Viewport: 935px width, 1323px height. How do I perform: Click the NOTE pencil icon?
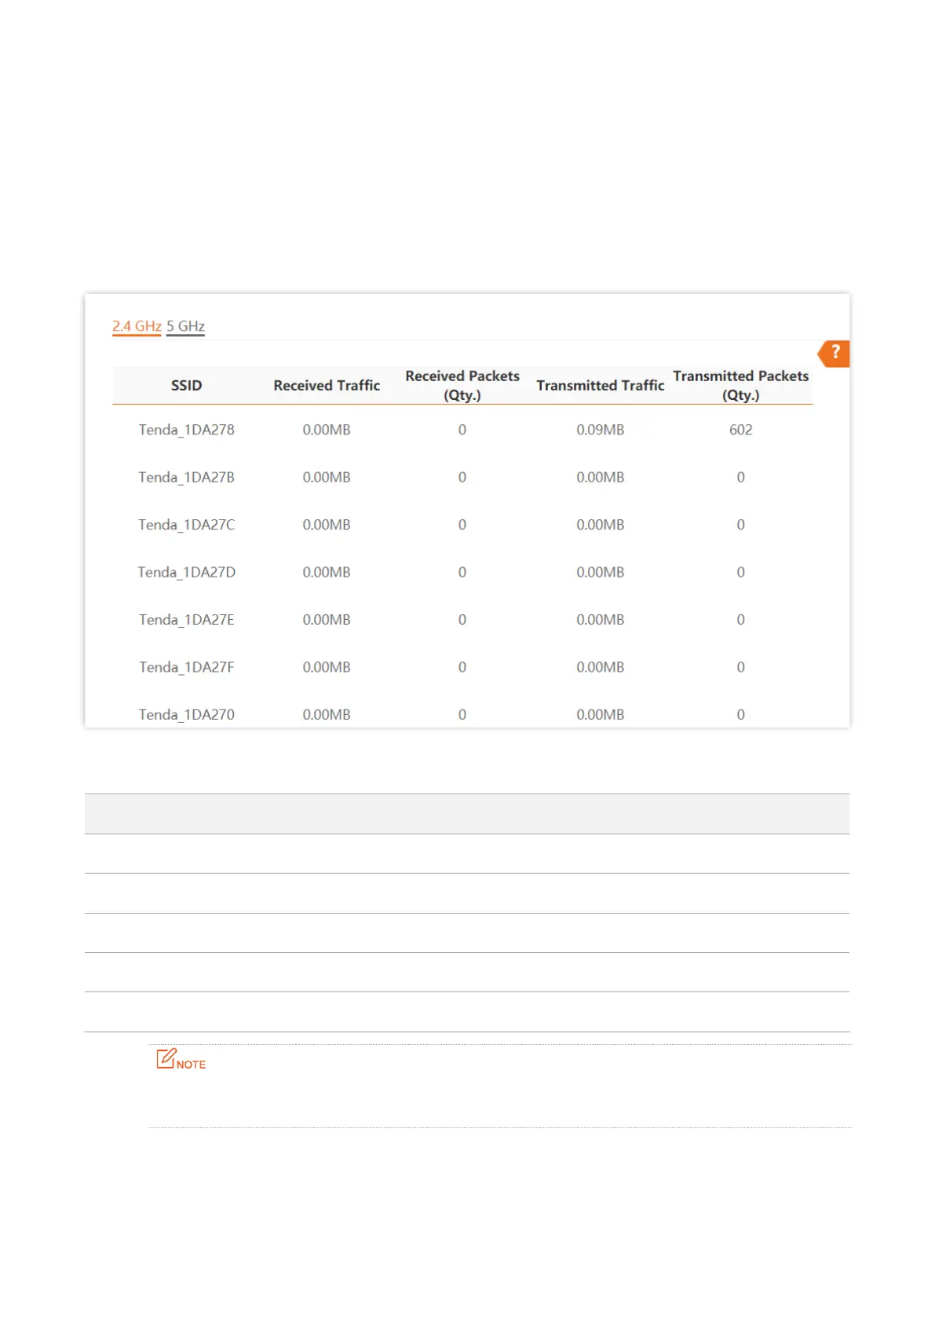pos(166,1058)
